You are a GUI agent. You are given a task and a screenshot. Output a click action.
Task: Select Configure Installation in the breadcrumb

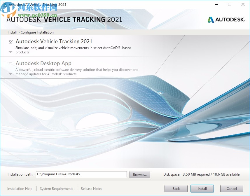pos(37,32)
